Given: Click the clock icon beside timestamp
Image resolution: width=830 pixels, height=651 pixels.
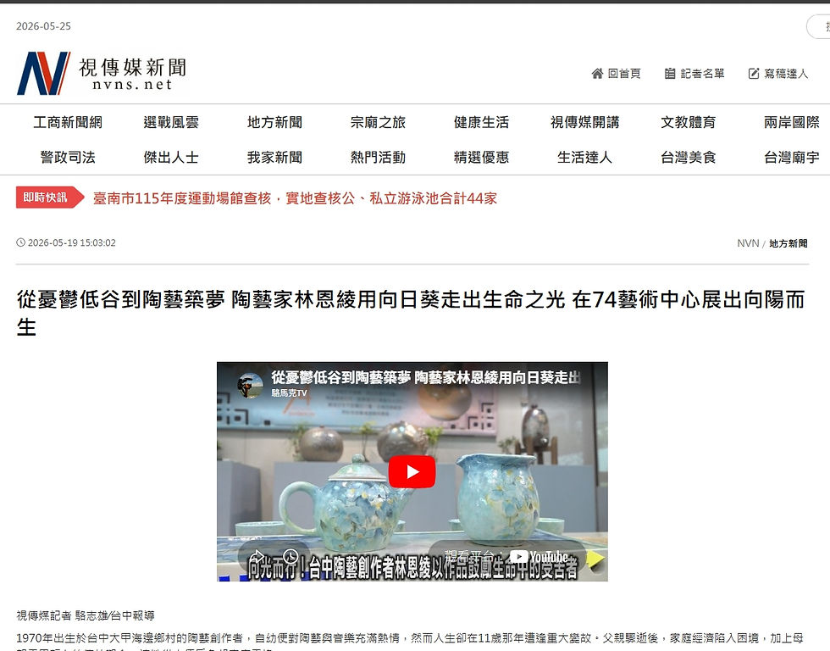Looking at the screenshot, I should tap(20, 242).
